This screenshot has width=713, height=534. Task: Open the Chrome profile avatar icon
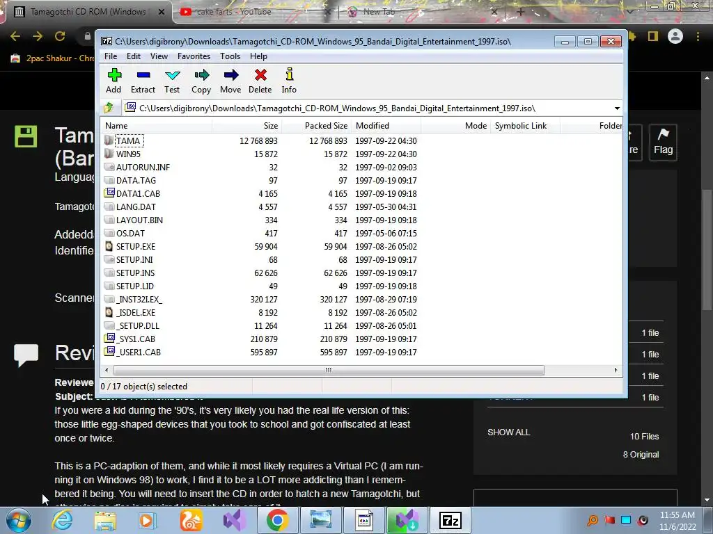coord(675,36)
